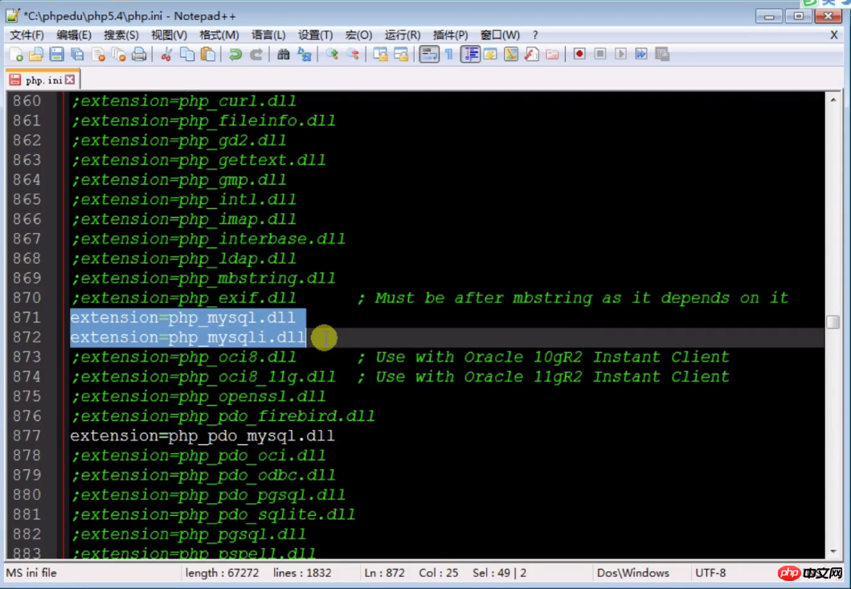The width and height of the screenshot is (851, 589).
Task: Click the Zoom In magnifier icon
Action: (332, 55)
